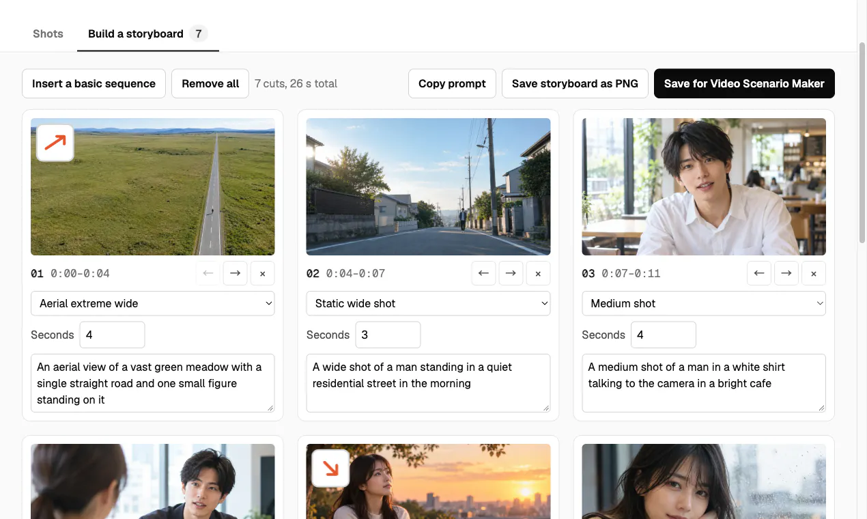
Task: Click the disabled left arrow on cut 01
Action: click(208, 273)
